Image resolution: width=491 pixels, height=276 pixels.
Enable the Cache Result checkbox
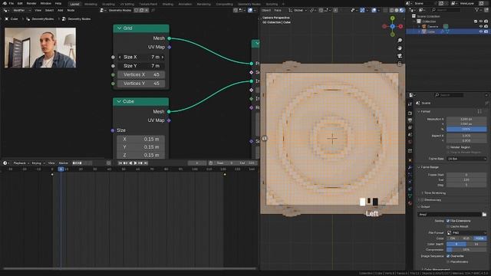click(x=448, y=226)
